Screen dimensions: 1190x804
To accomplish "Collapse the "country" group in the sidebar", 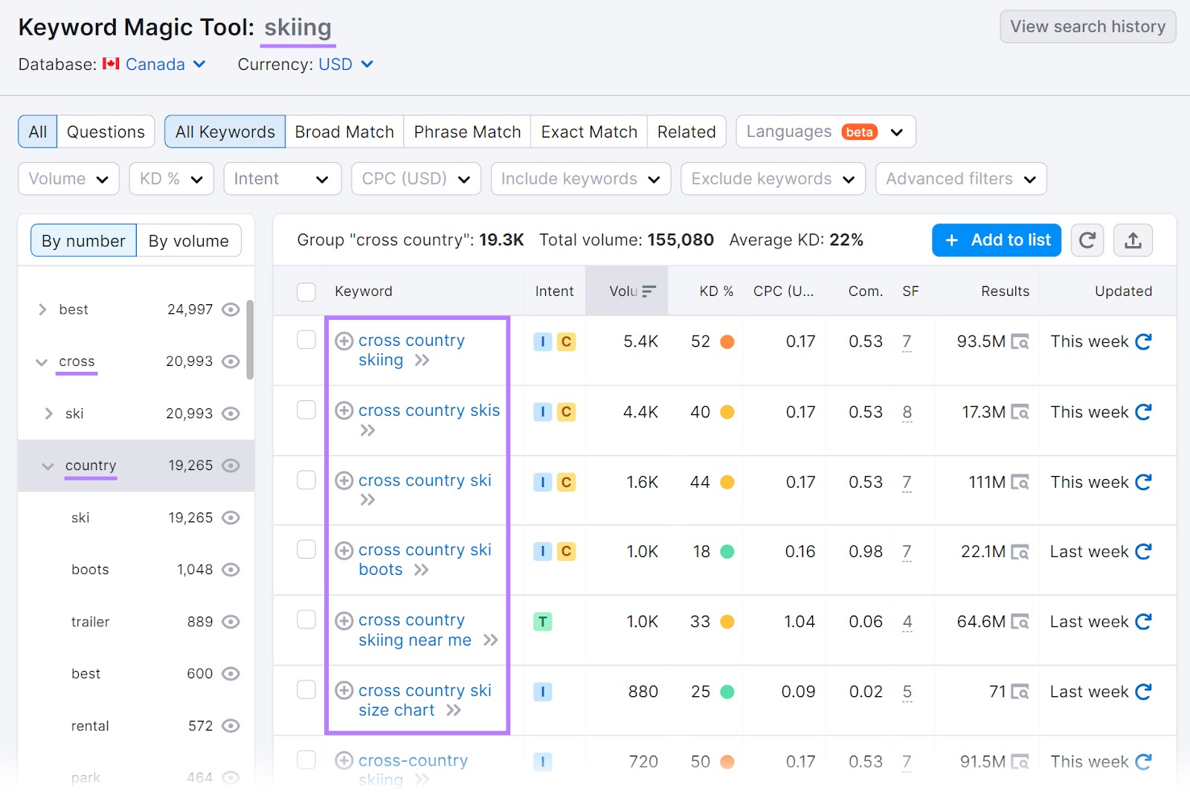I will click(x=47, y=466).
